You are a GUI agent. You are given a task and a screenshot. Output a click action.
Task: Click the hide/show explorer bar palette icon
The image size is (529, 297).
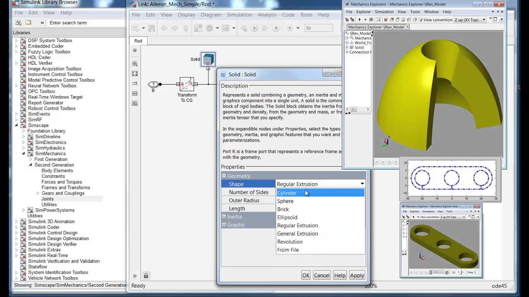(x=135, y=50)
